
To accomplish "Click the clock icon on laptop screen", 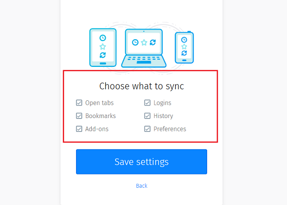I will (x=135, y=43).
